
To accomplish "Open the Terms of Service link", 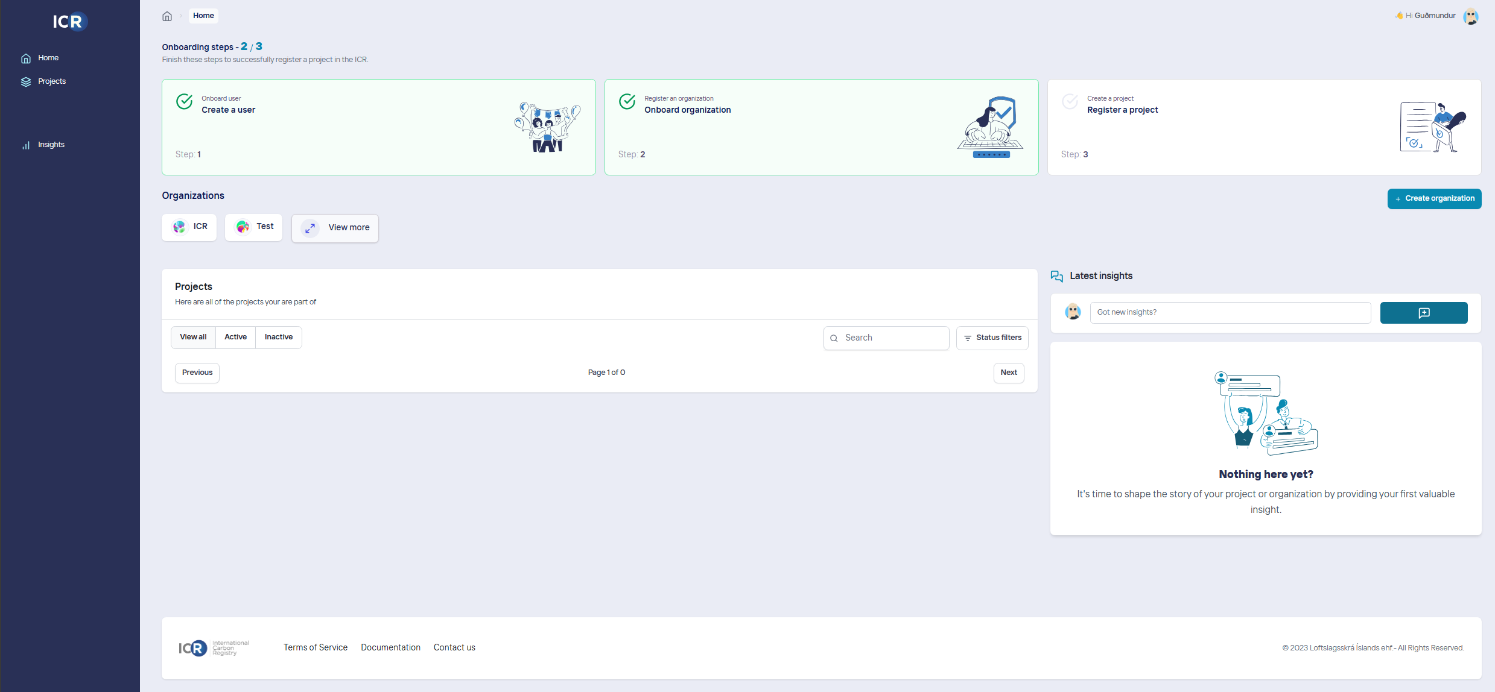I will click(315, 648).
